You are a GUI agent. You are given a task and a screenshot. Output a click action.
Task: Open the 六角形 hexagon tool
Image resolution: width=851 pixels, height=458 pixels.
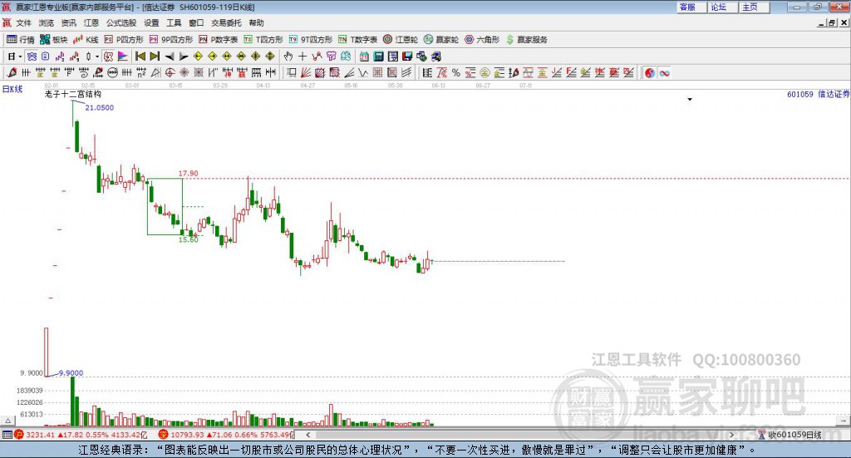(482, 40)
